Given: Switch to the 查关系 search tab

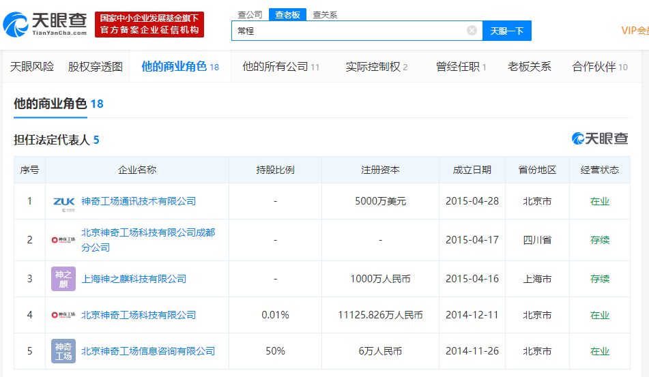Looking at the screenshot, I should point(325,15).
